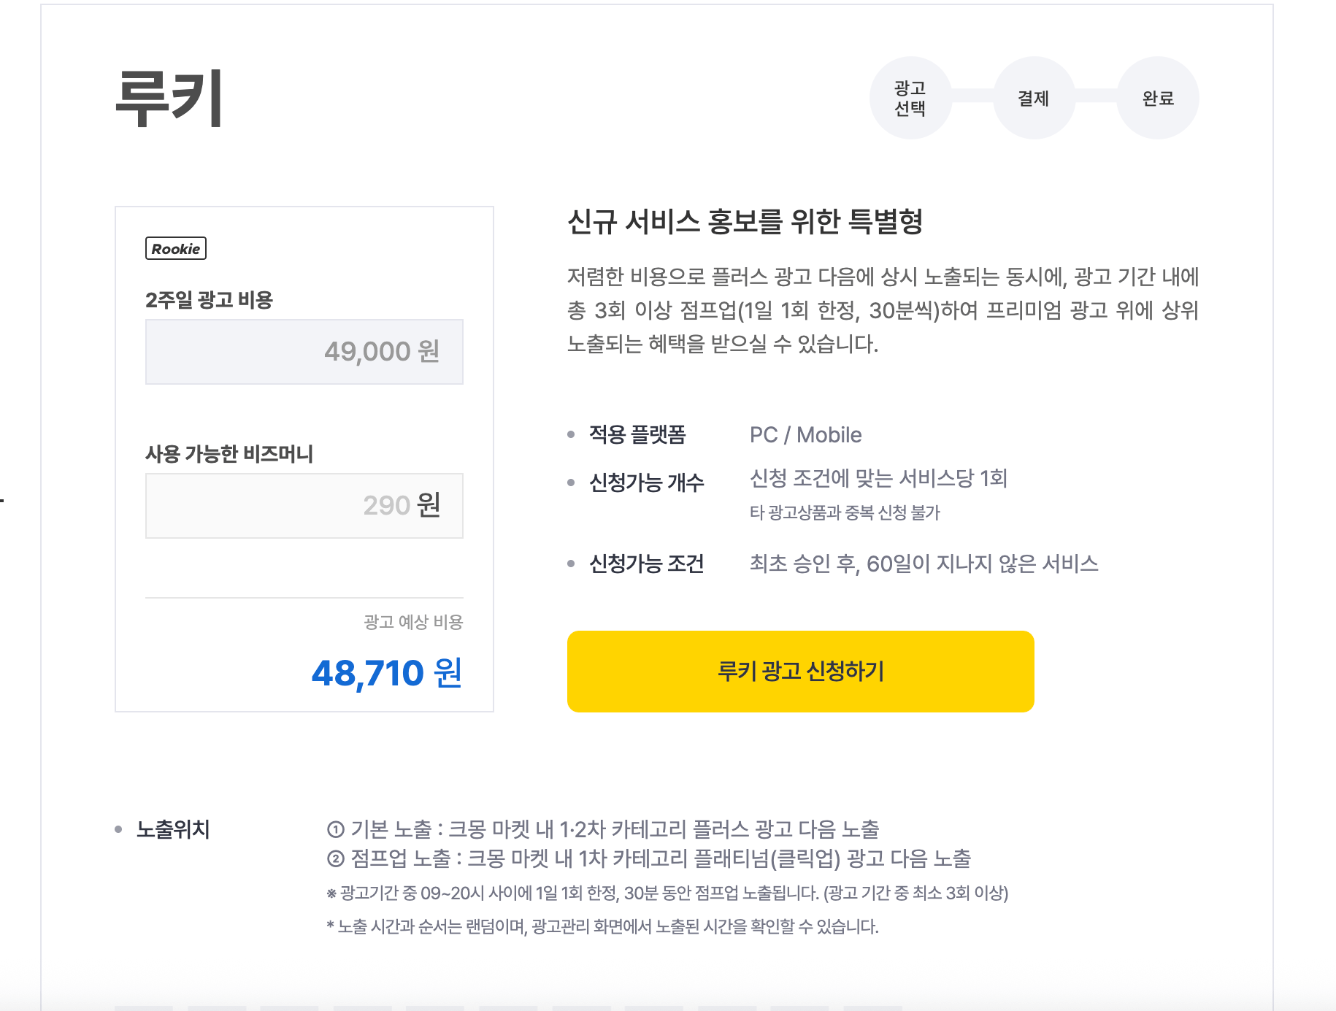Click the 사용 가능한 비즈머니 input field
Viewport: 1336px width, 1011px height.
(x=304, y=506)
